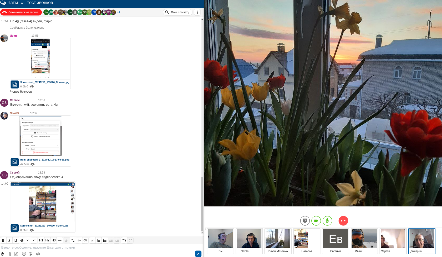
Task: Click the red hang up call button
Action: tap(343, 221)
